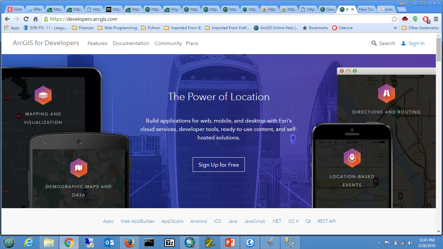
Task: Click the Mapping and Visualization layers icon
Action: (x=43, y=95)
